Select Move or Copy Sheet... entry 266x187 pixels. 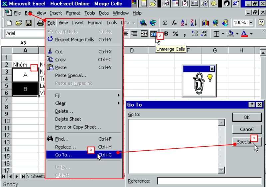click(x=84, y=127)
